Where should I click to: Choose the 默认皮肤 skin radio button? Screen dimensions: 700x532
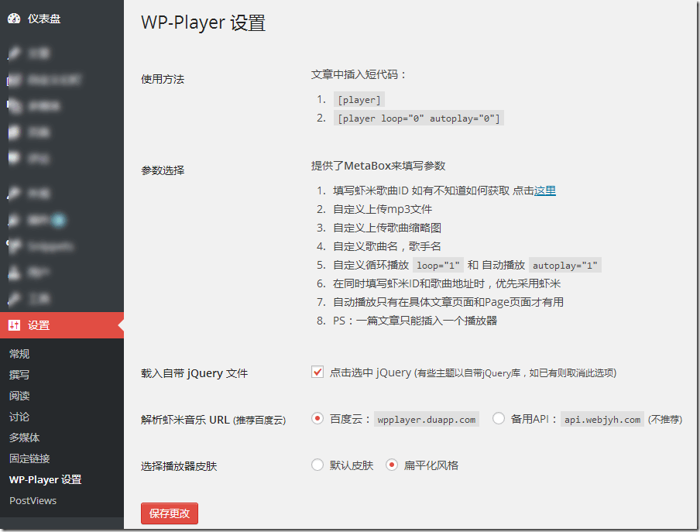[317, 465]
